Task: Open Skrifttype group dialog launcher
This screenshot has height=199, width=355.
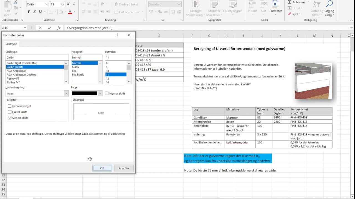Action: (x=77, y=20)
